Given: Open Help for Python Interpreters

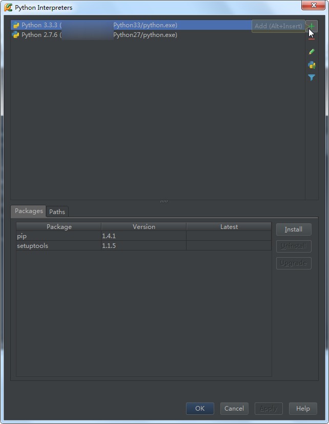Looking at the screenshot, I should (303, 408).
